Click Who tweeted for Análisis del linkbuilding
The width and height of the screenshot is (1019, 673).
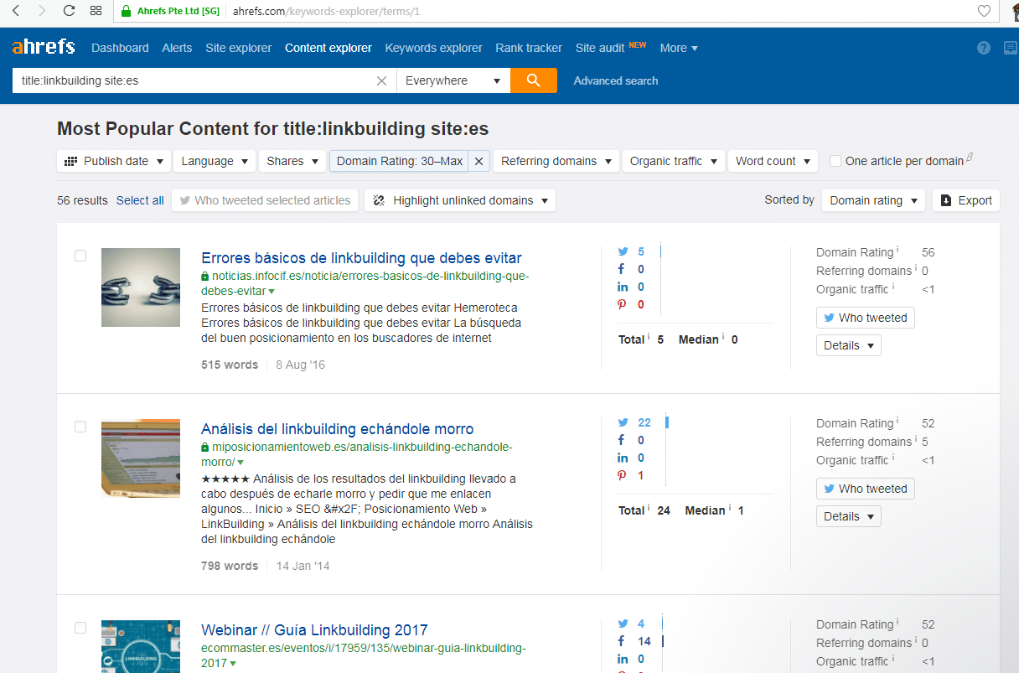coord(866,489)
